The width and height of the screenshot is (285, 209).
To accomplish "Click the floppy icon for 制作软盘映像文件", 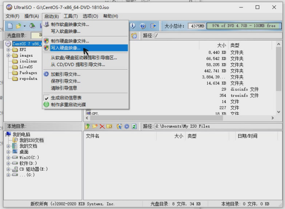I will click(46, 24).
